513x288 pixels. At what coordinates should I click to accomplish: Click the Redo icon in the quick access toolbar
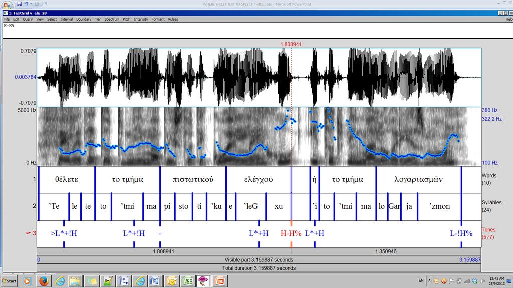pos(37,4)
